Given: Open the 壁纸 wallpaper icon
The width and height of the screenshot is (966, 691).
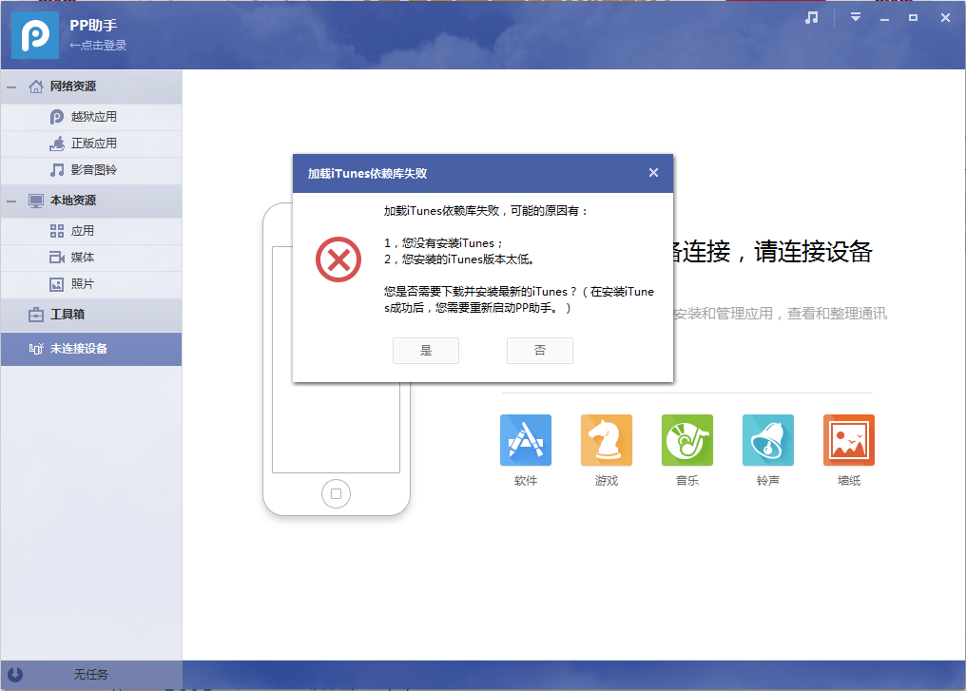Looking at the screenshot, I should tap(849, 440).
